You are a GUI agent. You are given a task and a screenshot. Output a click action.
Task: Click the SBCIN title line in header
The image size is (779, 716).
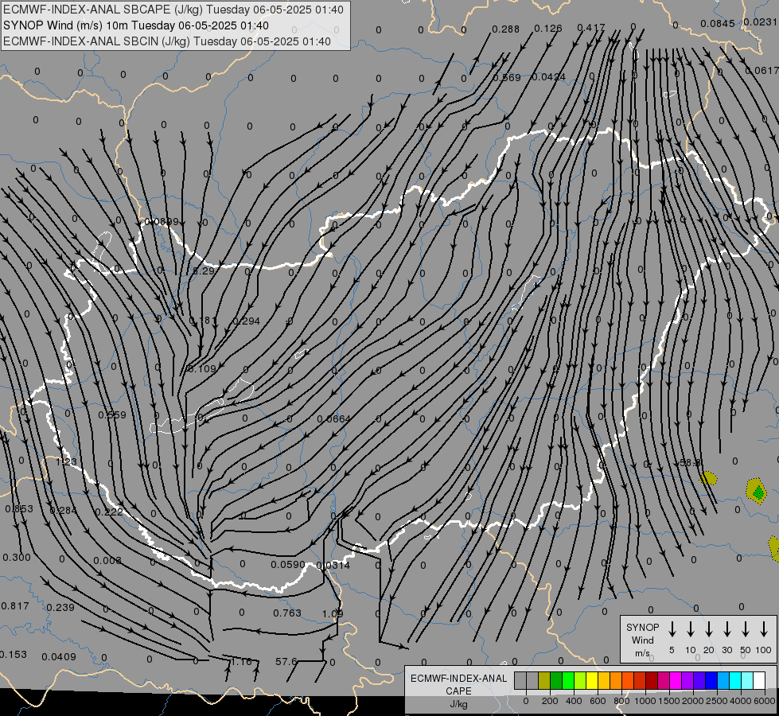[x=167, y=41]
